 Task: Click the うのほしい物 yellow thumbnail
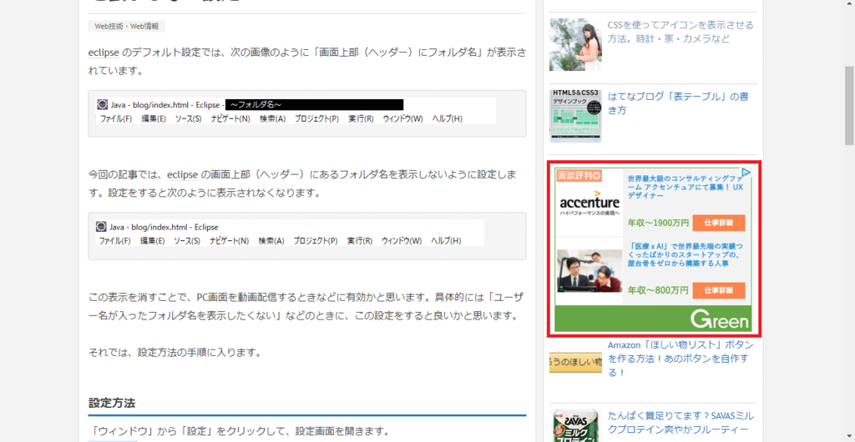click(575, 363)
